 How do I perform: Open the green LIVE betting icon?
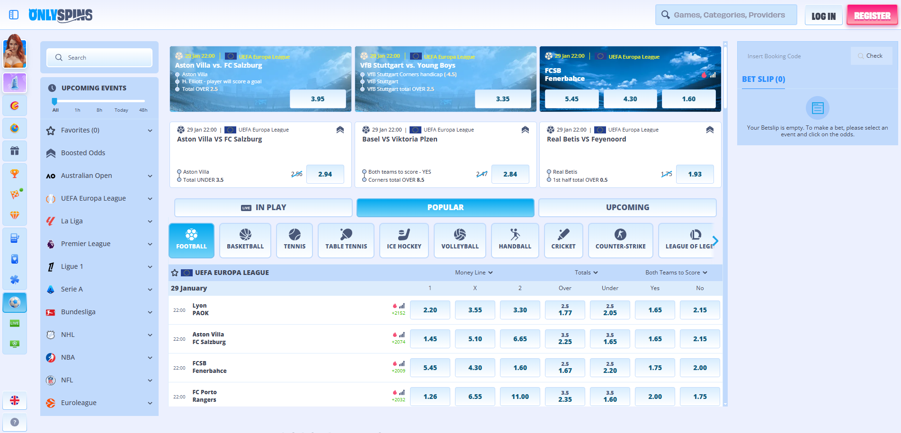point(15,323)
